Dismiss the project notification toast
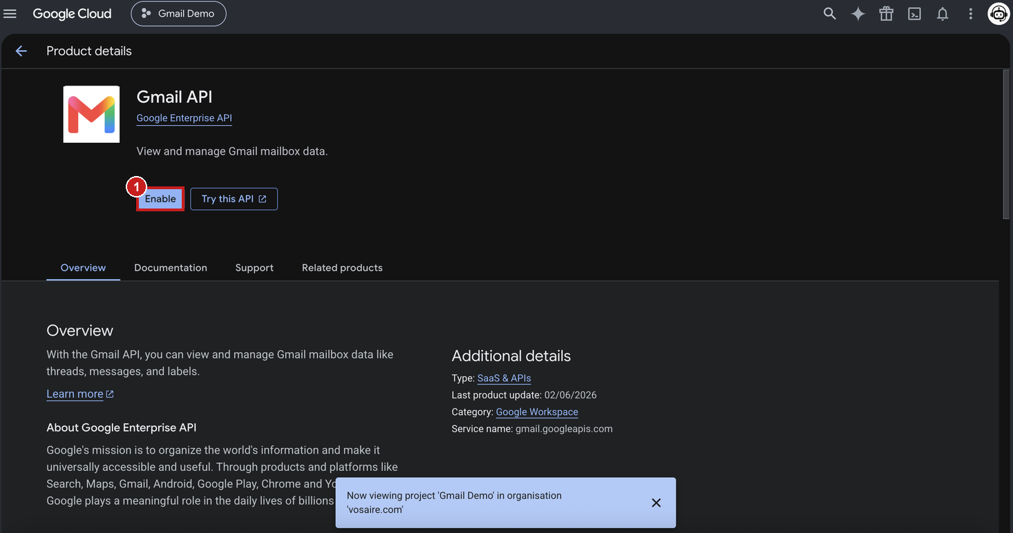 (656, 503)
